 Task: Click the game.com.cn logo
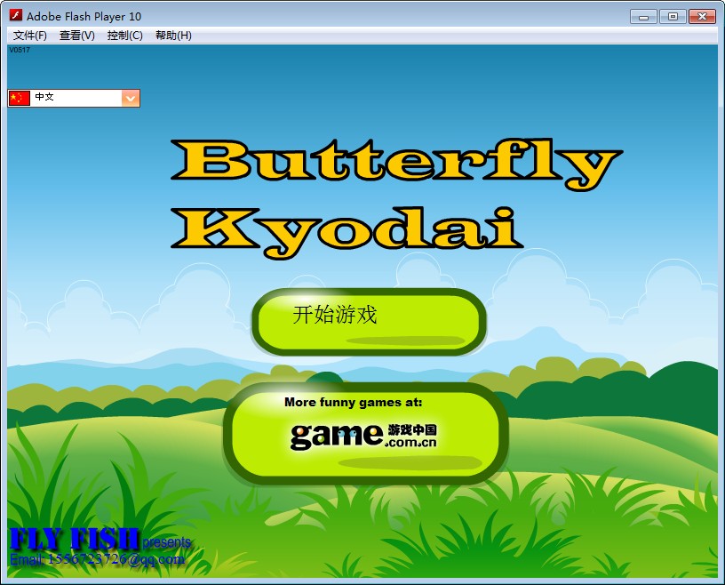tap(363, 435)
